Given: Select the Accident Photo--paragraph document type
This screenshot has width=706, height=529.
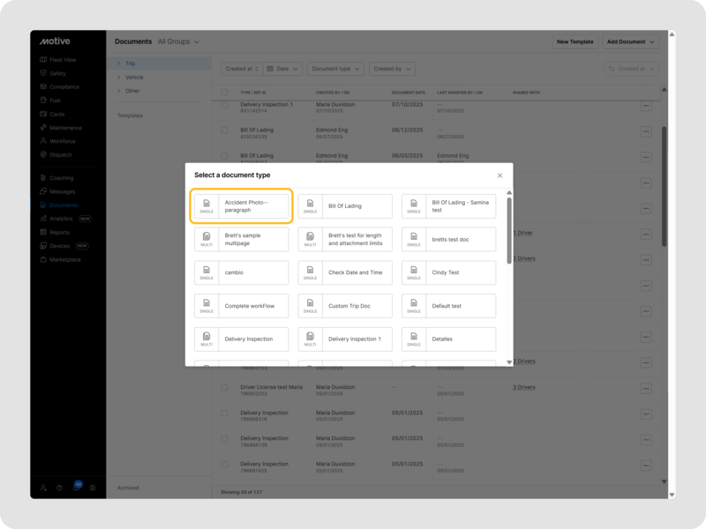Looking at the screenshot, I should [242, 206].
